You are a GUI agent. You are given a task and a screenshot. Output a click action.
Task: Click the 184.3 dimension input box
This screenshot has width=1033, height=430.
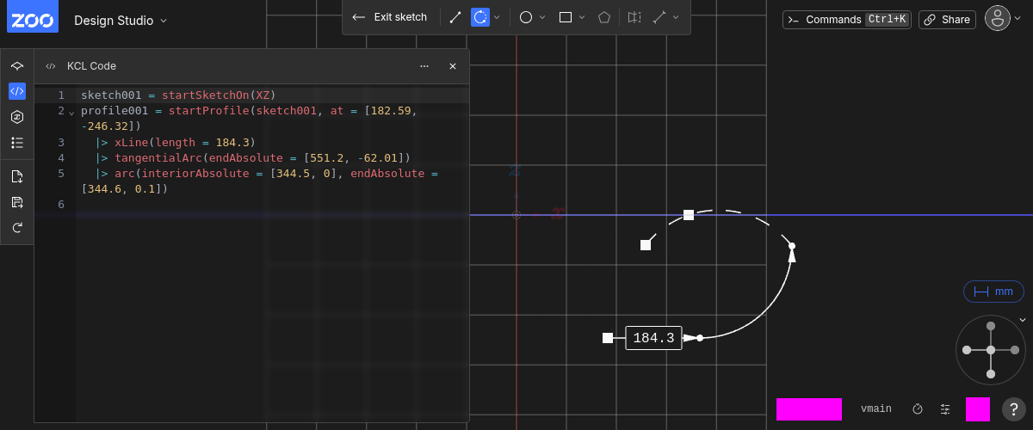pos(653,338)
